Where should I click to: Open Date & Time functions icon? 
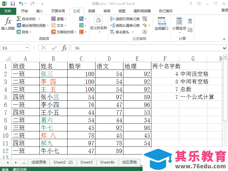point(53,32)
